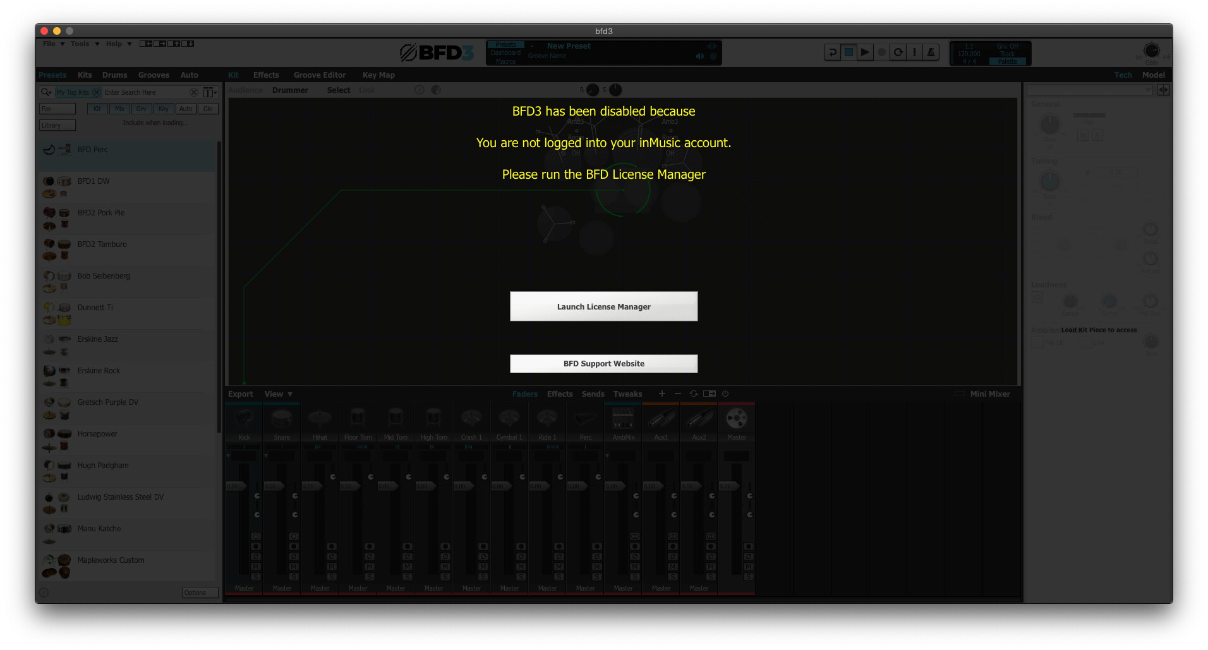Toggle Grv. Off in the transport display
1208x650 pixels.
tap(1008, 46)
